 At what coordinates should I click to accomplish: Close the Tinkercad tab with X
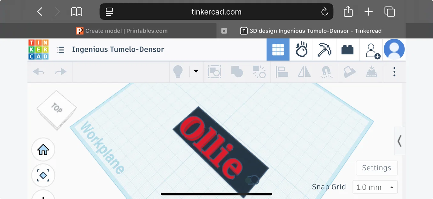tap(224, 31)
